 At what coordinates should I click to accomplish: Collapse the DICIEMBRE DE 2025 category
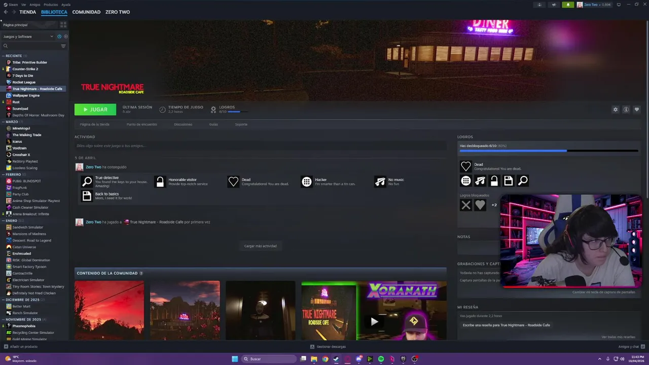(x=22, y=300)
